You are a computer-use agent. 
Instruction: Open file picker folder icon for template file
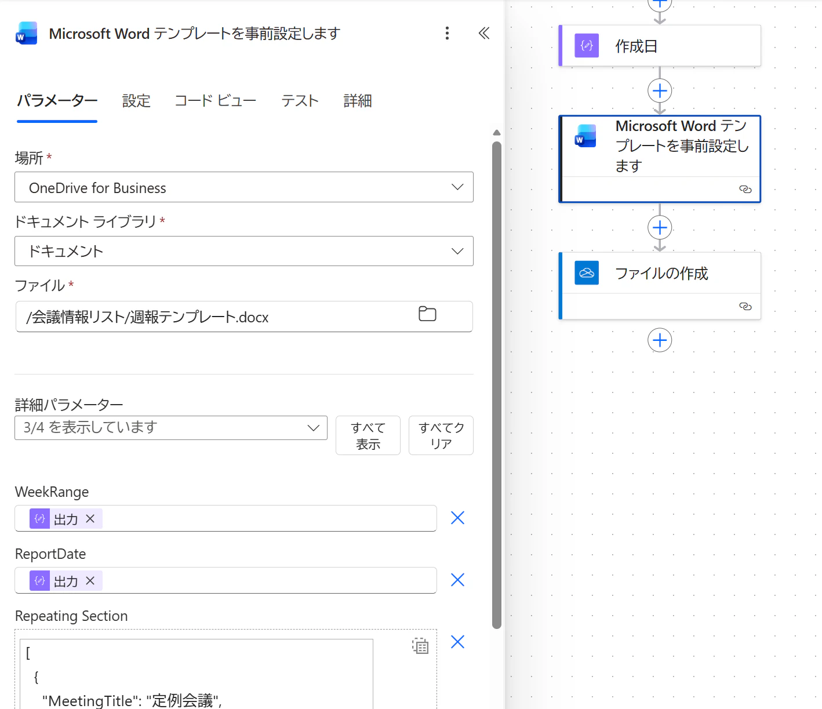click(x=427, y=314)
